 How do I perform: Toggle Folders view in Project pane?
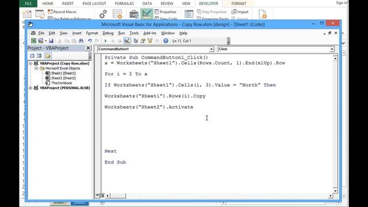point(48,56)
